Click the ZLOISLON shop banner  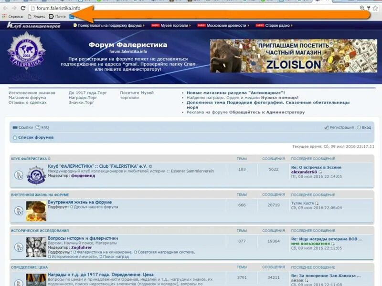click(294, 56)
